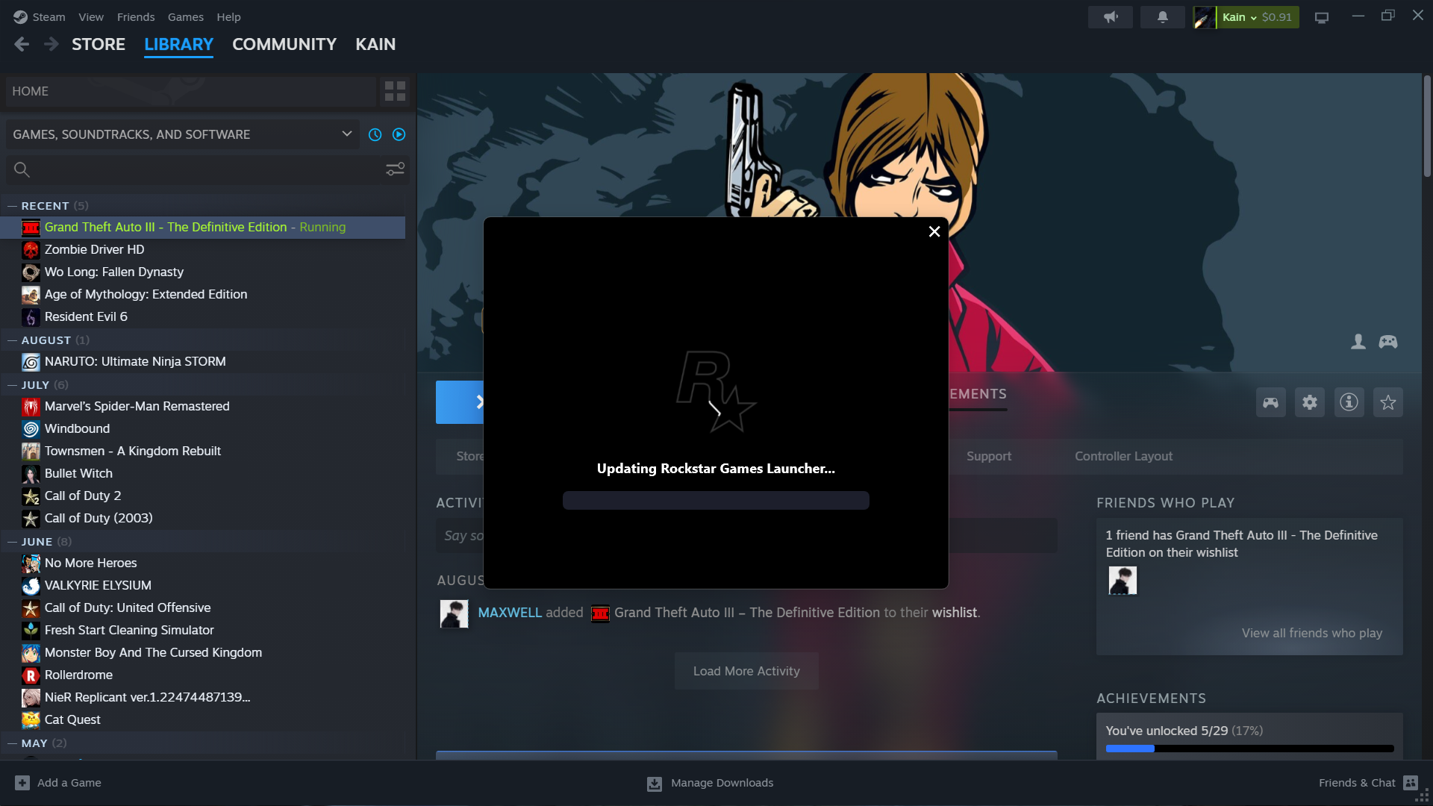The width and height of the screenshot is (1433, 806).
Task: Click the Load More Activity button
Action: click(x=746, y=671)
